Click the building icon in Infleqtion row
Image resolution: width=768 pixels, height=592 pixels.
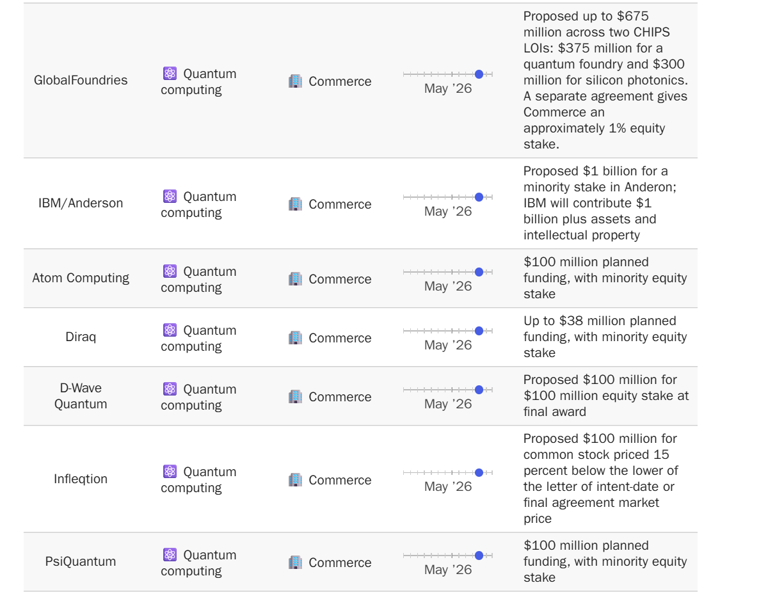(295, 480)
